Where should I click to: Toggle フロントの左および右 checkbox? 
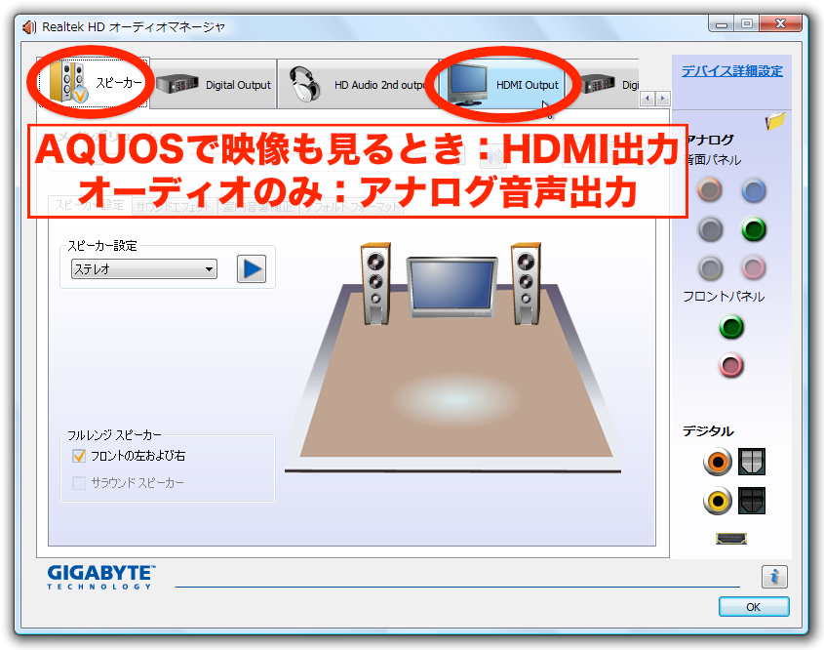point(79,456)
